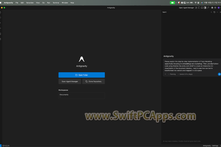Viewport: 221px width, 147px height.
Task: Open the purple account avatar menu
Action: (x=219, y=8)
